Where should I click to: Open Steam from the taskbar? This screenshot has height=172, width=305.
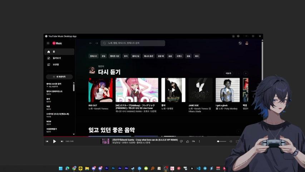[x=133, y=168]
